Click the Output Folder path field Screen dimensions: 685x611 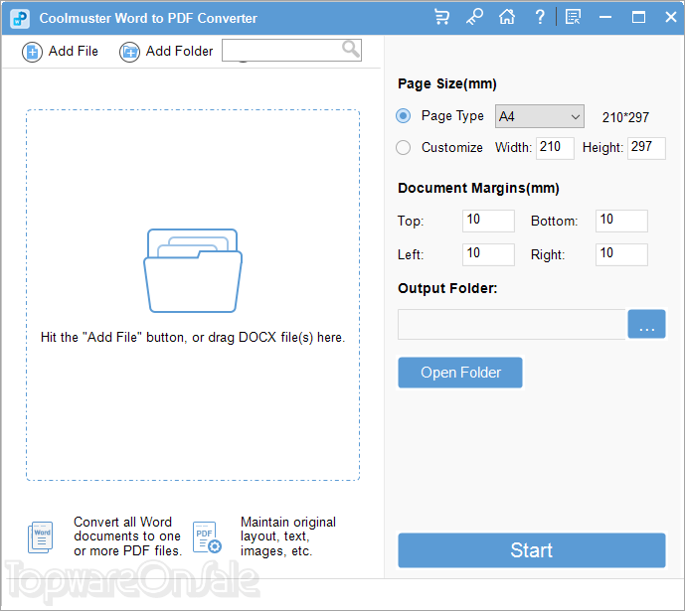(x=512, y=324)
